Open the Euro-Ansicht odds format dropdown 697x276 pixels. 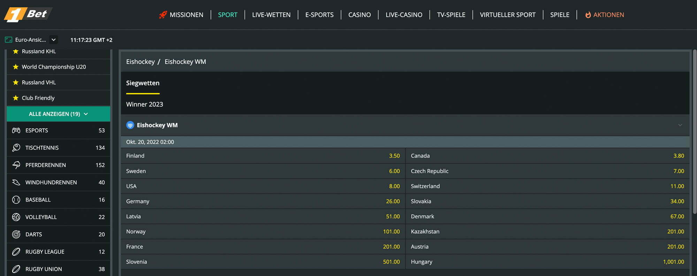pos(53,40)
